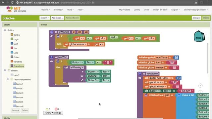
Task: Click Report an Issue link
Action: point(160,10)
